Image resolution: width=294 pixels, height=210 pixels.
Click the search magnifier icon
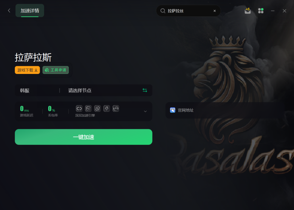click(x=163, y=11)
